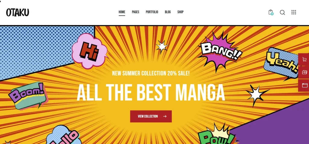Select the Home menu item
The height and width of the screenshot is (144, 309).
pyautogui.click(x=122, y=12)
